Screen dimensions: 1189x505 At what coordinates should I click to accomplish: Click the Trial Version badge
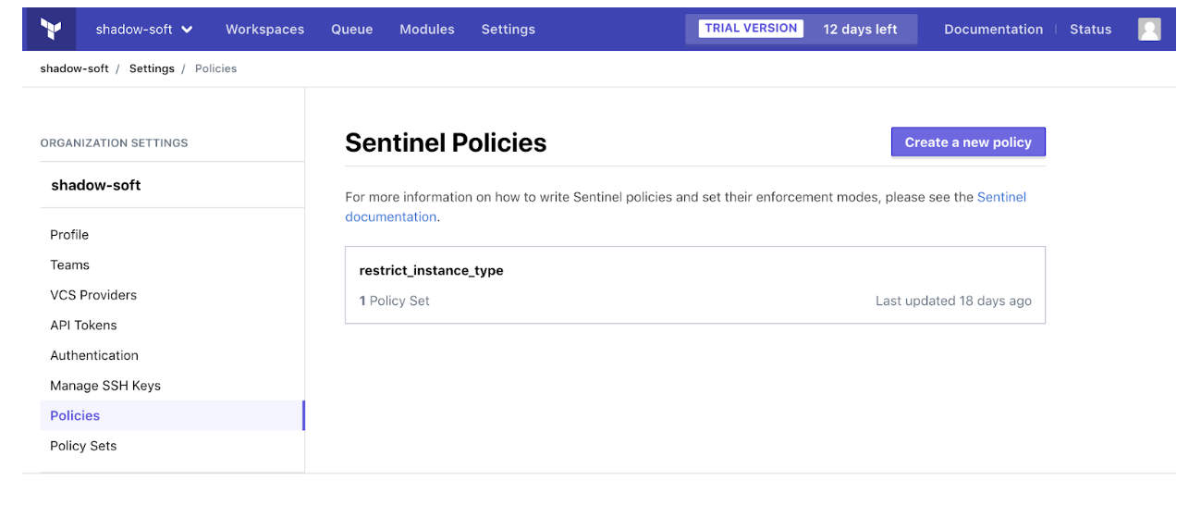pyautogui.click(x=751, y=29)
